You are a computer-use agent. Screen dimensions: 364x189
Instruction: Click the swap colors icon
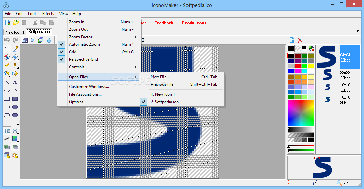(311, 49)
